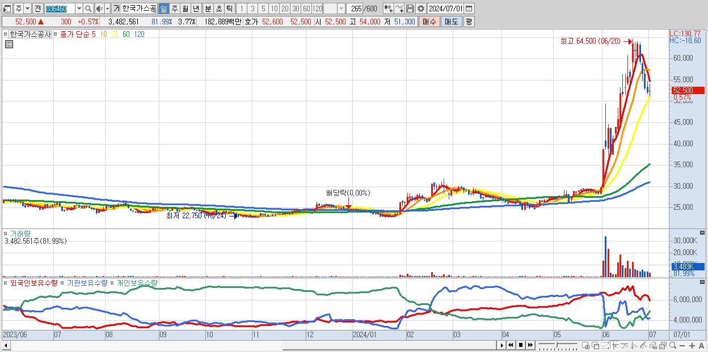Click the 거 button before stock name
Viewport: 708px width, 352px height.
[116, 9]
